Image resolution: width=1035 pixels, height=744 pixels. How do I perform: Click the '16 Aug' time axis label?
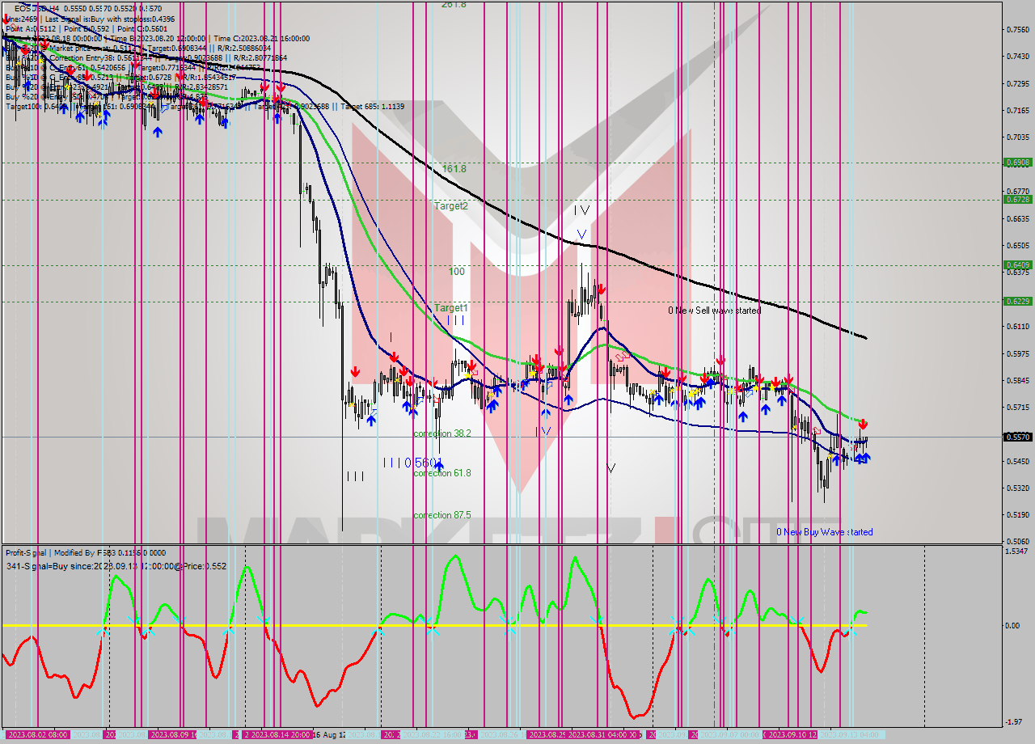[x=328, y=734]
